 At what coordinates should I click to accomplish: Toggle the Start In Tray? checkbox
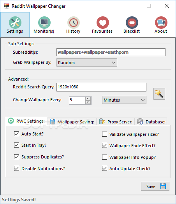coord(16,145)
